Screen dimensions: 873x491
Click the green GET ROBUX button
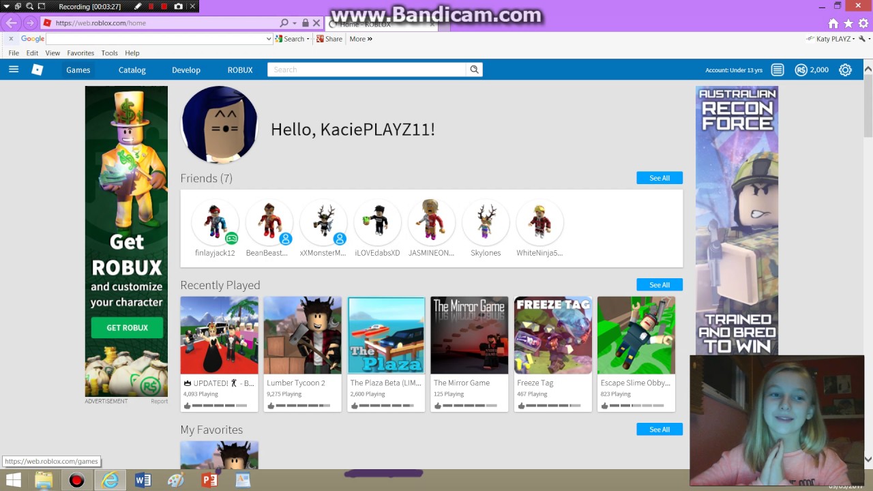tap(127, 328)
